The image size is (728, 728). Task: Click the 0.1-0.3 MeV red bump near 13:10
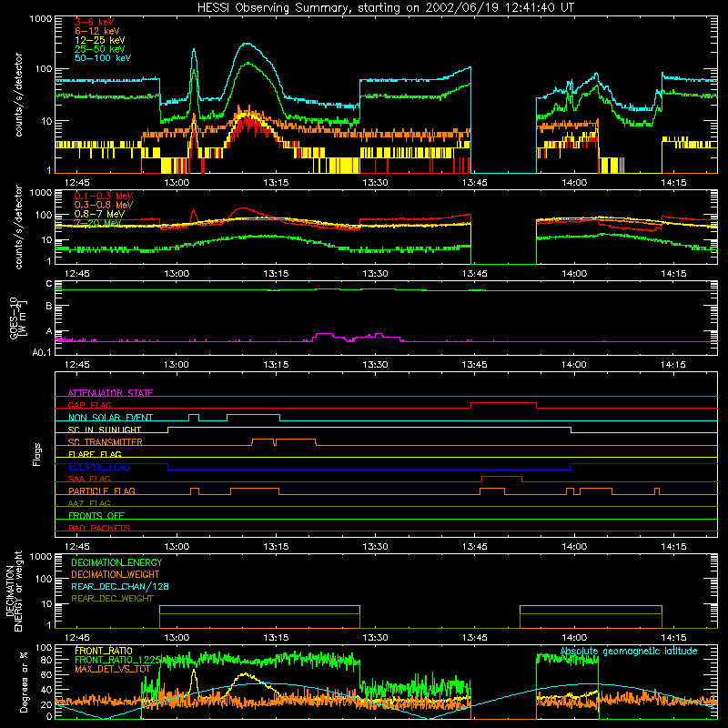click(245, 210)
